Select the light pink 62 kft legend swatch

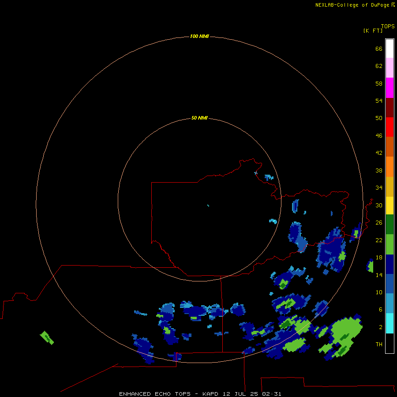click(390, 68)
